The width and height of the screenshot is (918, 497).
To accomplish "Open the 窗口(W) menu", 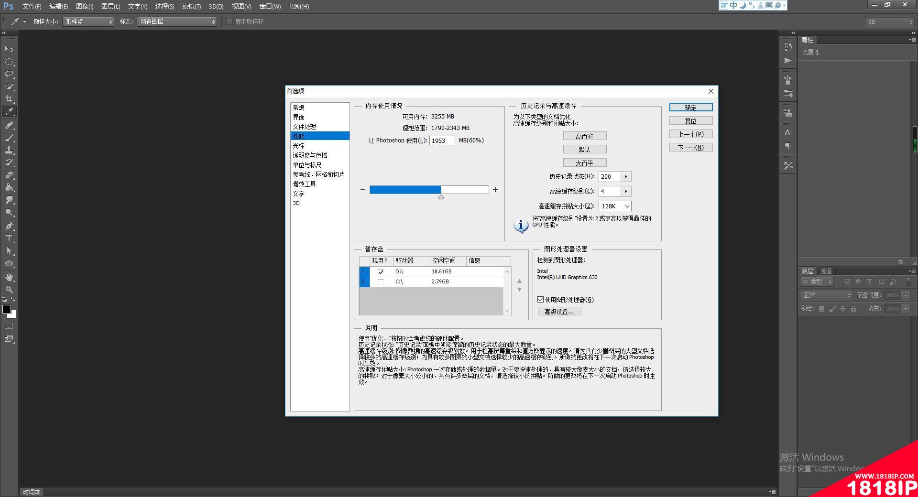I will [x=270, y=6].
